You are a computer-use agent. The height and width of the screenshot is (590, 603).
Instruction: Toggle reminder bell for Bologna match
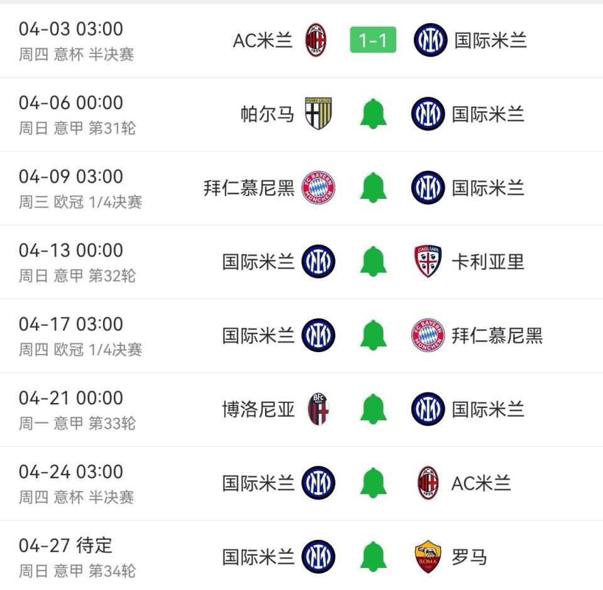click(373, 409)
